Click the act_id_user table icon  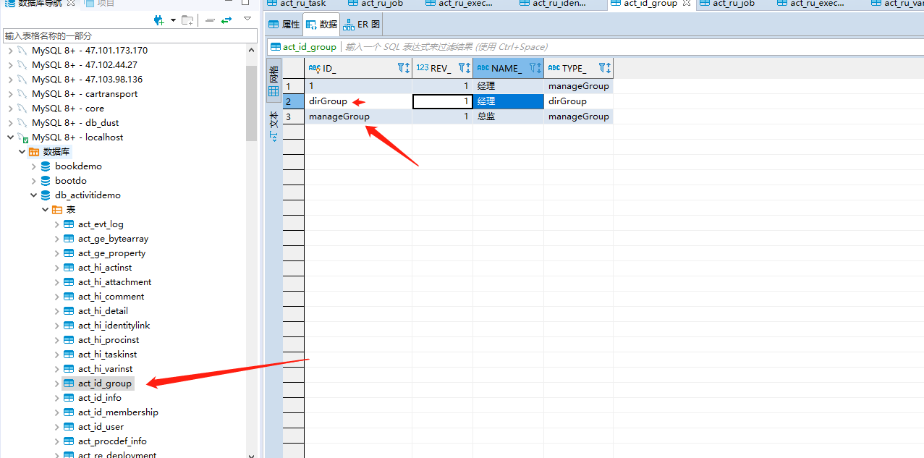pyautogui.click(x=69, y=427)
